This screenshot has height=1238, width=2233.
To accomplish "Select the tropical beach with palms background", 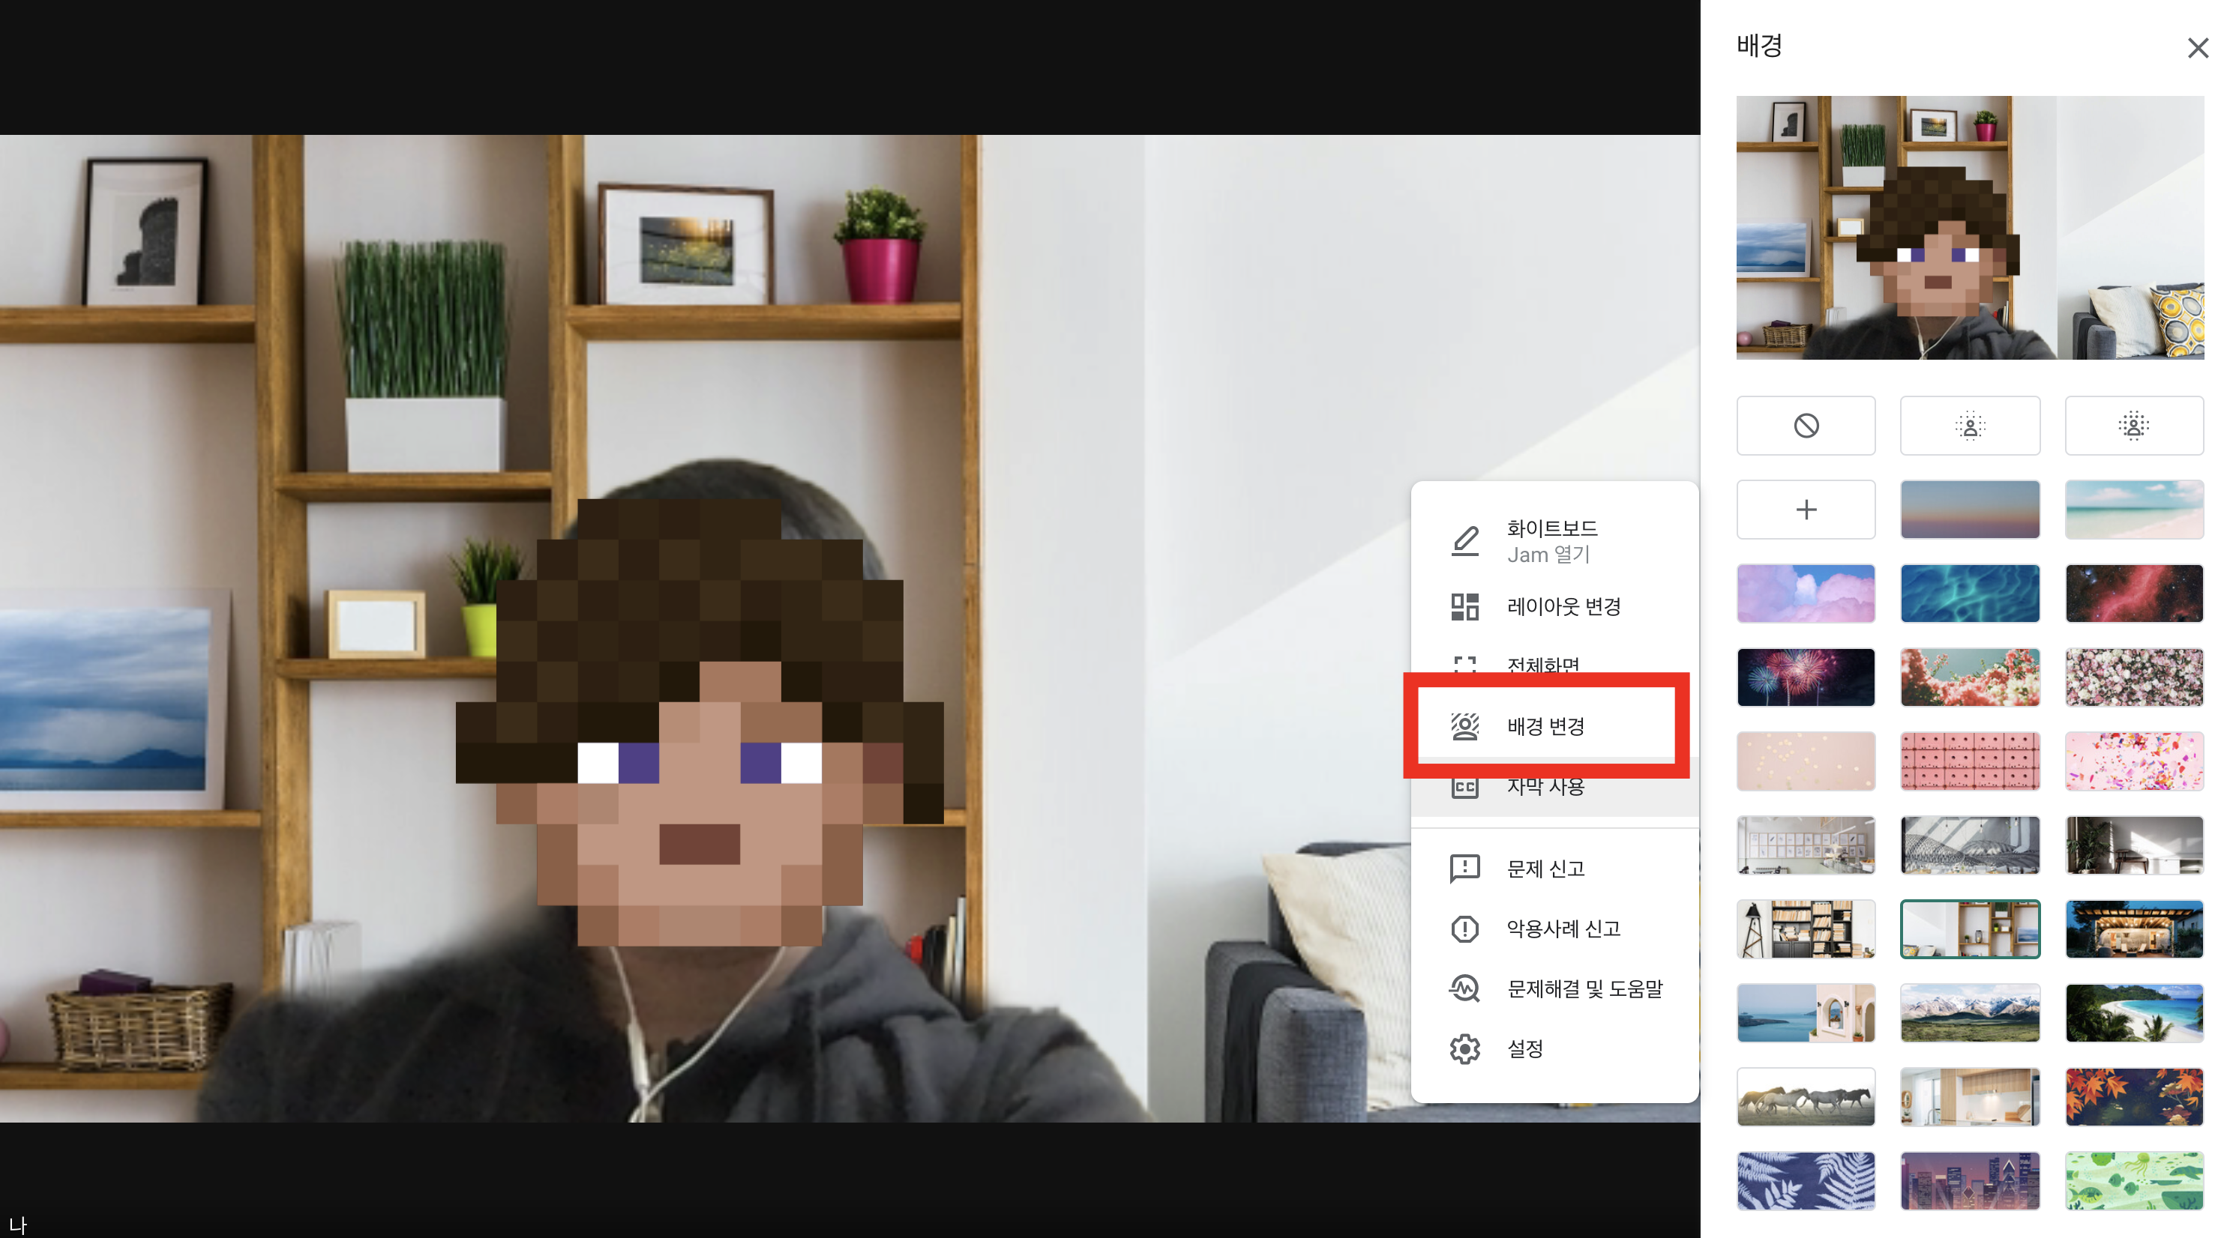I will pyautogui.click(x=2133, y=1012).
